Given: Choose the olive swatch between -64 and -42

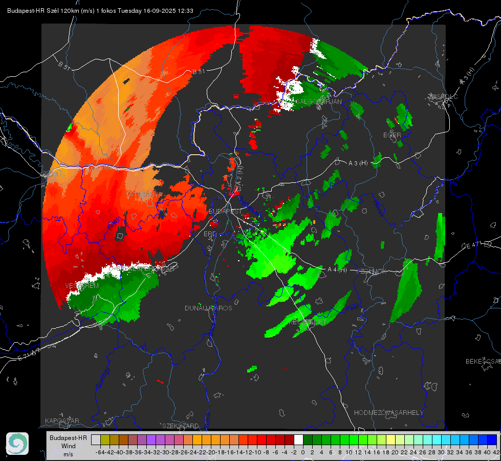Looking at the screenshot, I should click(105, 440).
